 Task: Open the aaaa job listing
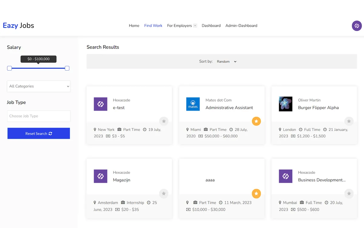click(x=210, y=180)
